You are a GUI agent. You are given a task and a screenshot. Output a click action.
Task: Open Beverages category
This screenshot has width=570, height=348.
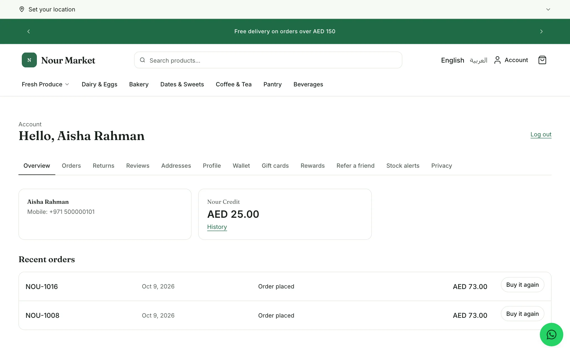308,84
